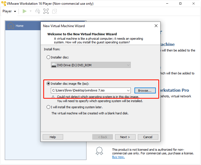
Task: Click the 'You will need to specify' message
Action: 100,101
